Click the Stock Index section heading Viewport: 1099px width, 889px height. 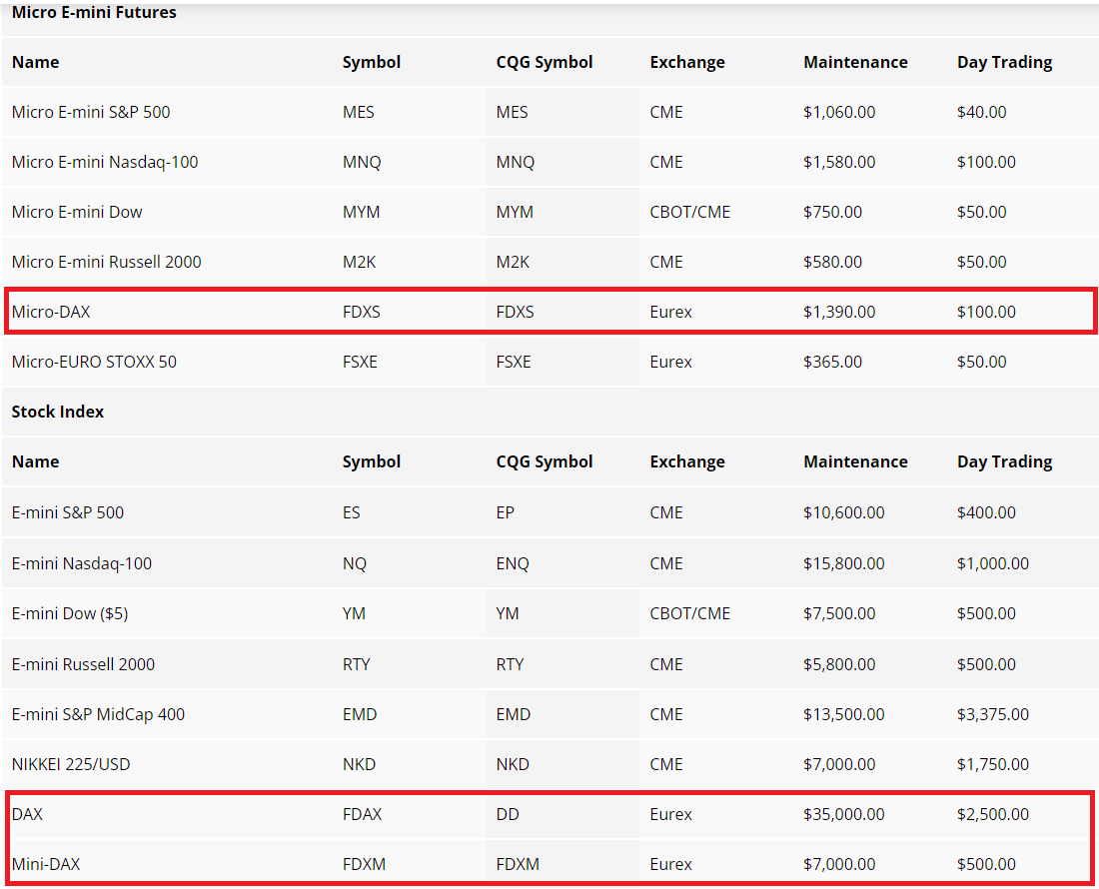58,412
